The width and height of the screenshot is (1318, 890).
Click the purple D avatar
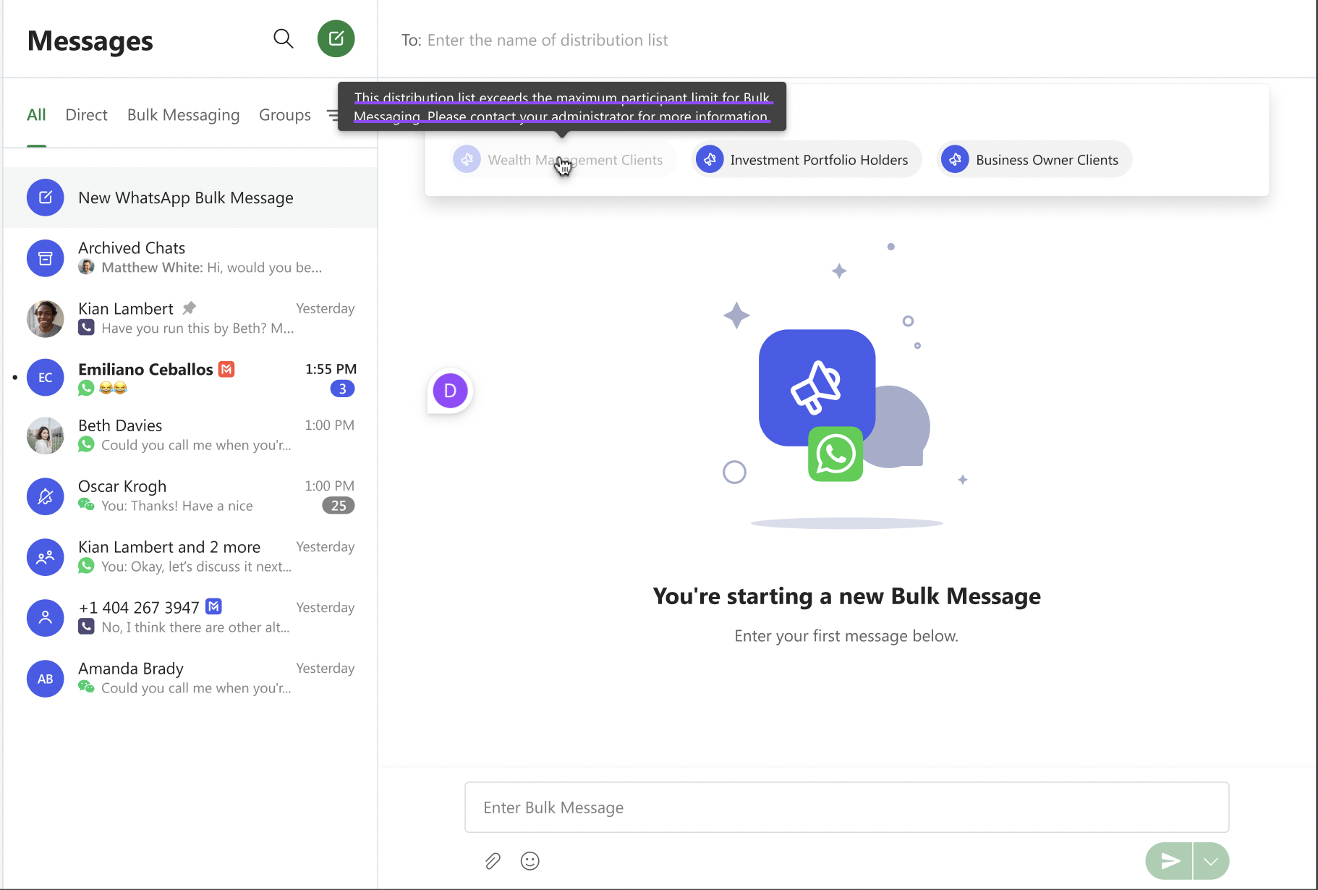[x=450, y=391]
